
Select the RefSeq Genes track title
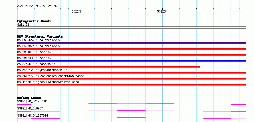[x=29, y=98]
